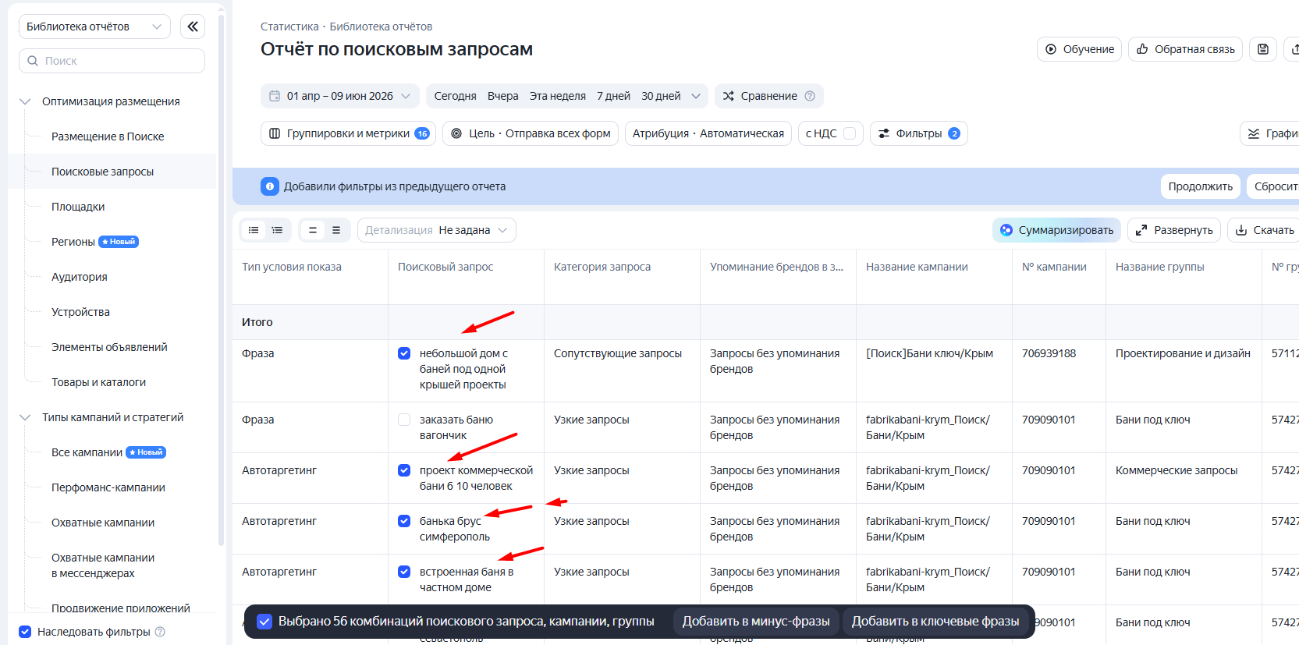Viewport: 1299px width, 645px height.
Task: Click Продолжить in filters banner
Action: pos(1200,186)
